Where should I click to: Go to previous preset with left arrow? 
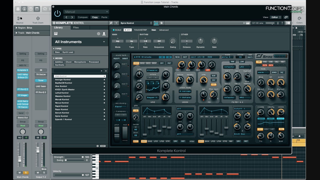(66, 17)
